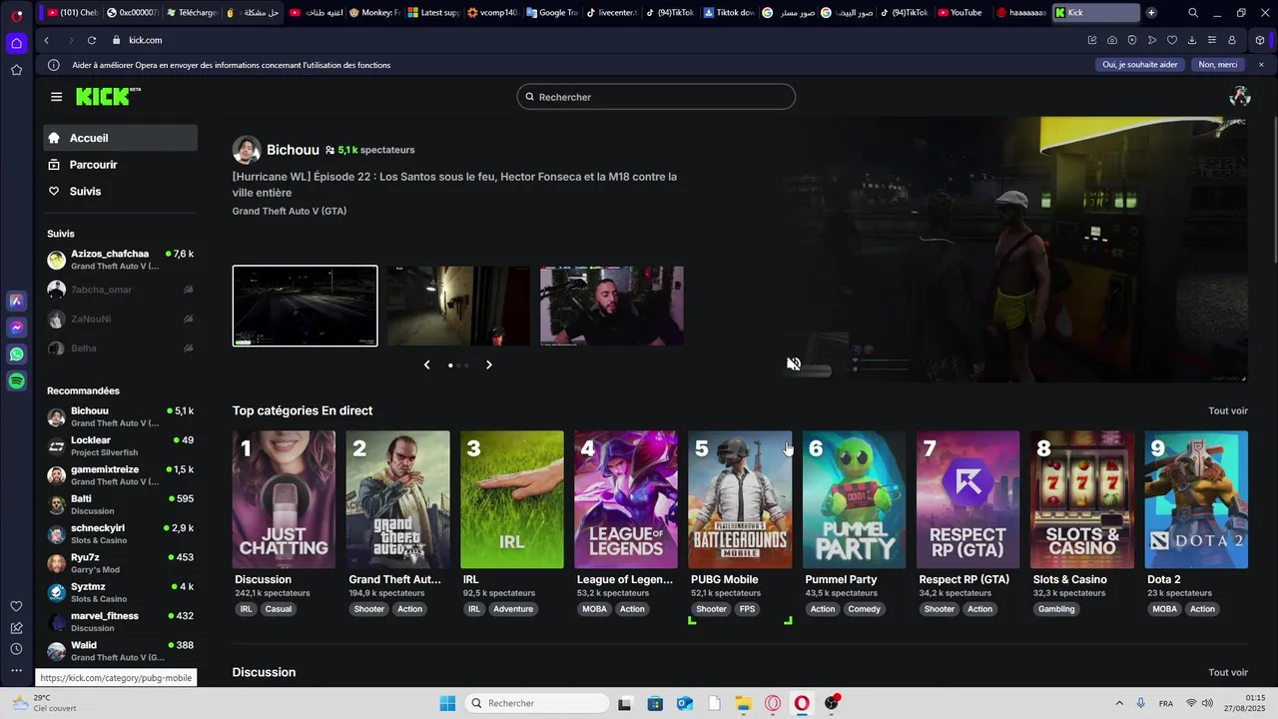
Task: Open the Kick hamburger menu
Action: point(56,97)
